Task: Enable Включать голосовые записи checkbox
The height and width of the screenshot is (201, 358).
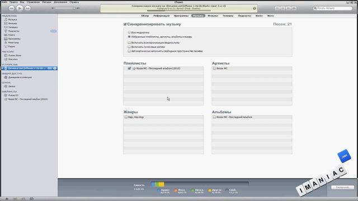Action: click(x=129, y=47)
